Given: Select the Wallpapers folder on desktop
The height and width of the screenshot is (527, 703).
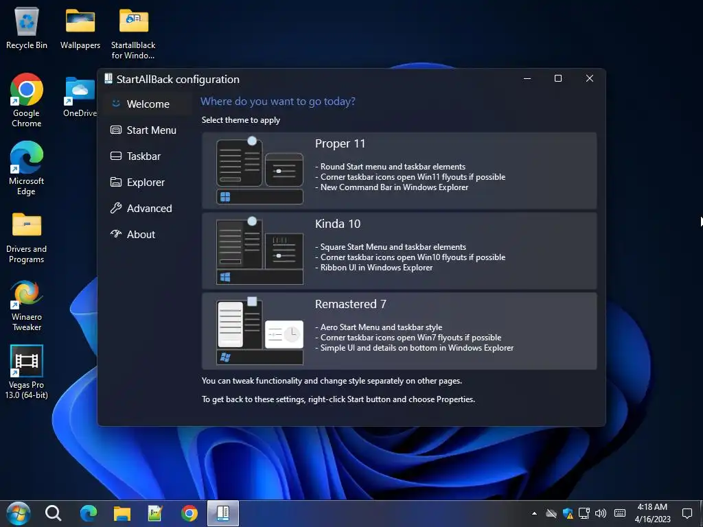Looking at the screenshot, I should tap(80, 28).
